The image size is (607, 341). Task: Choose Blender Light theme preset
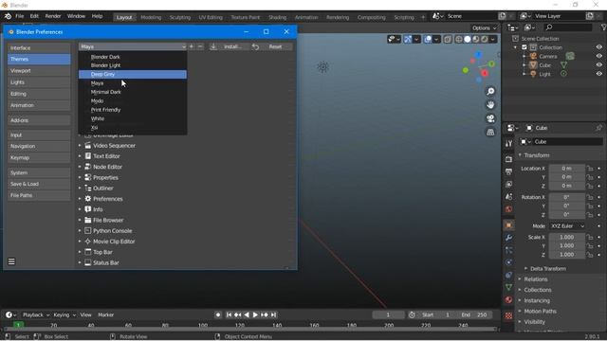click(133, 65)
